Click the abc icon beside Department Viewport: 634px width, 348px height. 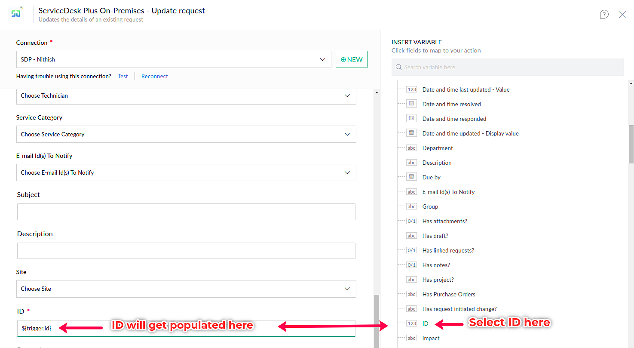[x=412, y=148]
